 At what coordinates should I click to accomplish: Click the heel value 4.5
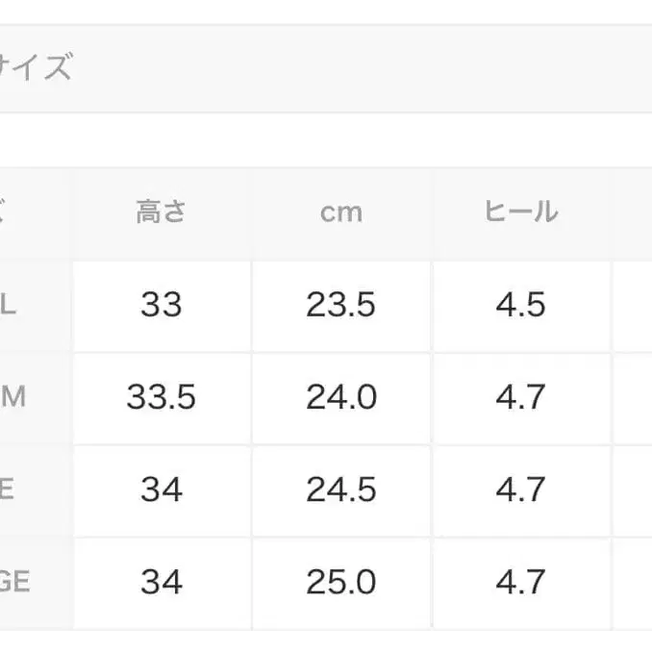tap(520, 305)
